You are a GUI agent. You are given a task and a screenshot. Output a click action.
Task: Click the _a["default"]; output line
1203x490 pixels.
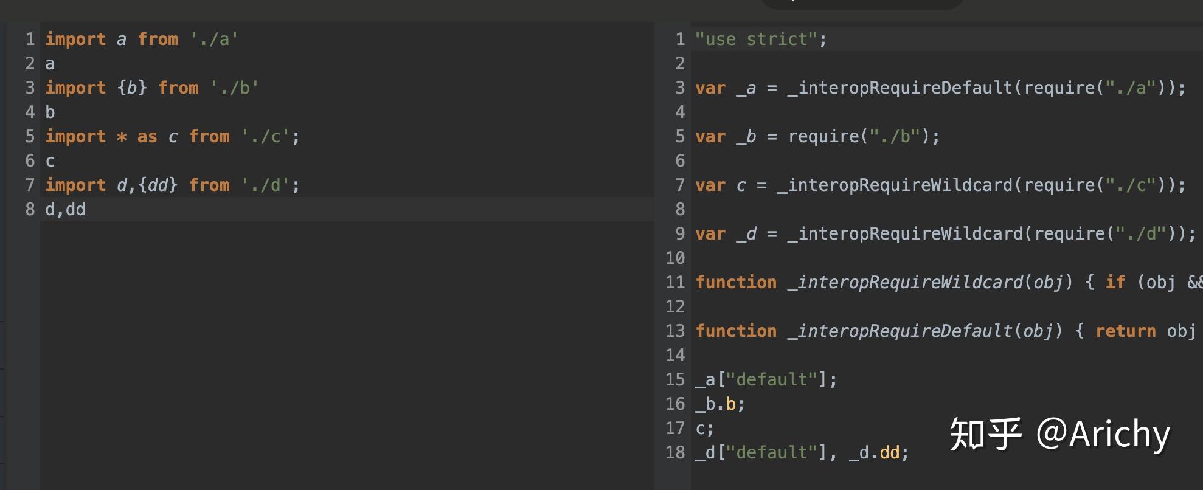[x=766, y=379]
